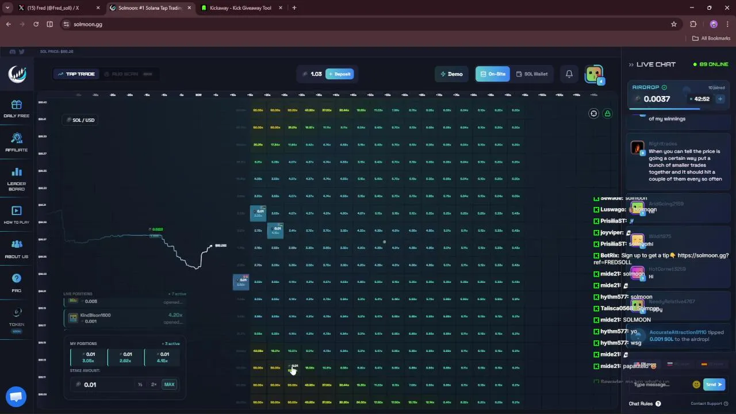The height and width of the screenshot is (414, 736).
Task: Join the airdrop with the plus button
Action: 720,99
